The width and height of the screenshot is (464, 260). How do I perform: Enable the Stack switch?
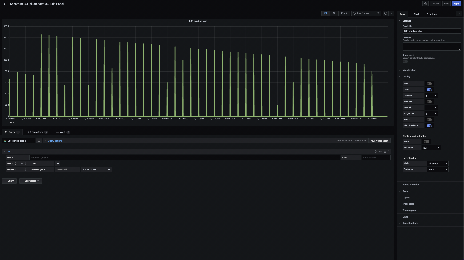click(426, 142)
